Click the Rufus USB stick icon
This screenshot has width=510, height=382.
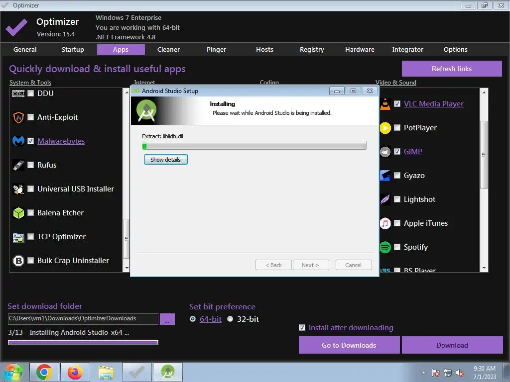click(18, 165)
